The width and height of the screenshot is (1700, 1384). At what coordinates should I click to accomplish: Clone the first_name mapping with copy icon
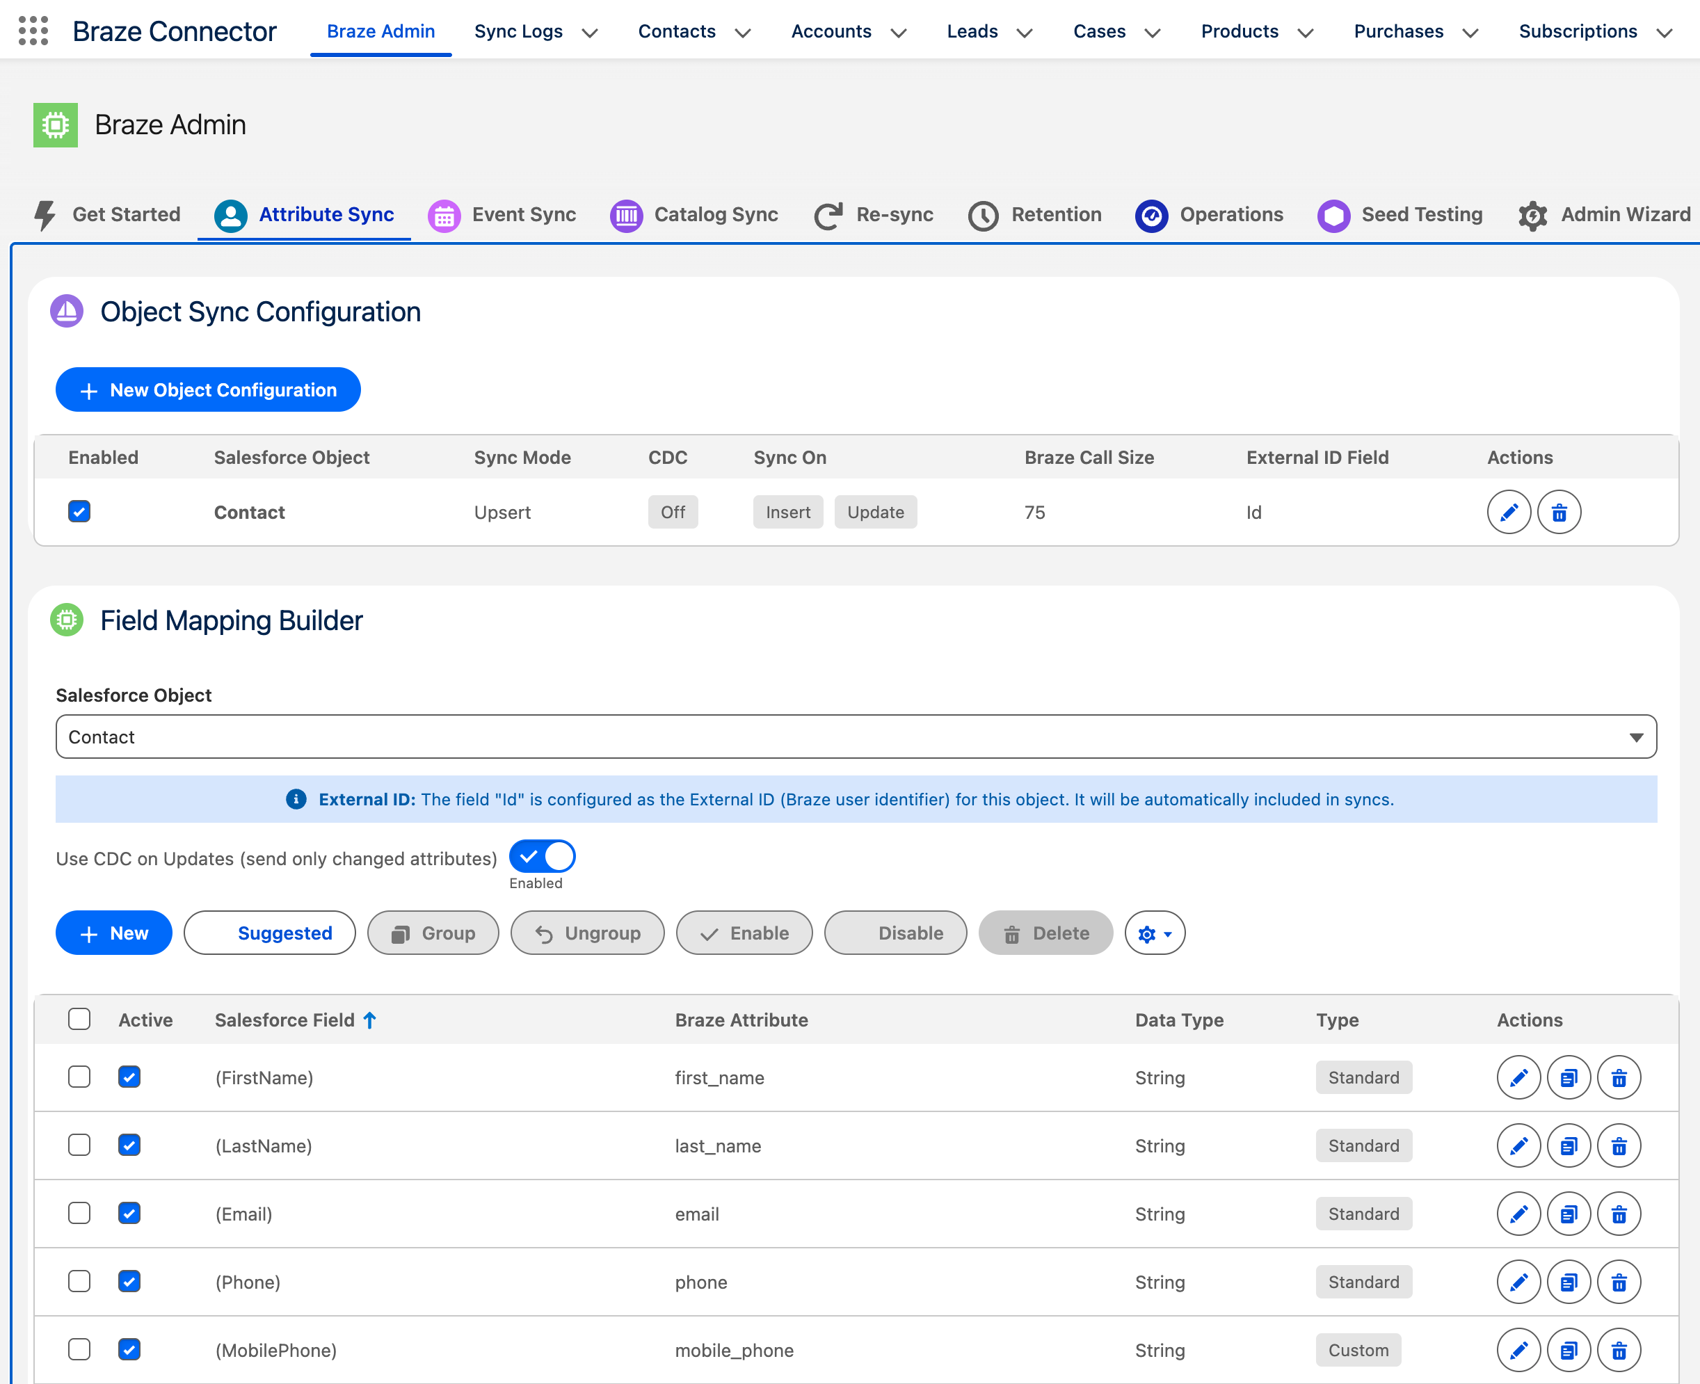click(1569, 1077)
